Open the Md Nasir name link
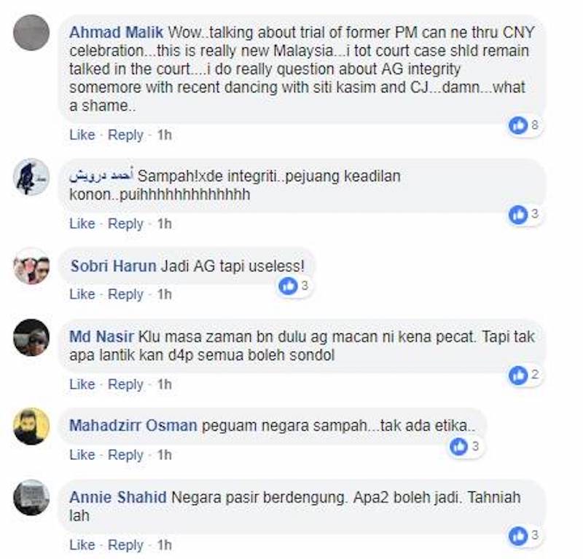This screenshot has height=559, width=583. click(x=101, y=337)
